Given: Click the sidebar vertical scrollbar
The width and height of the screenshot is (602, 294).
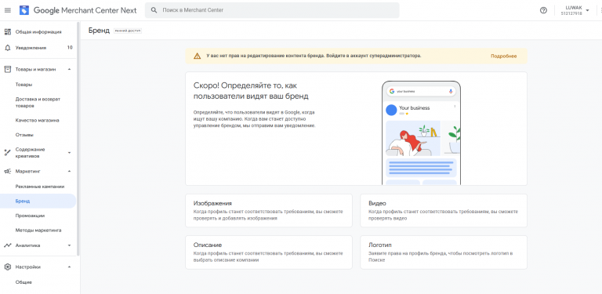Looking at the screenshot, I should coord(78,138).
